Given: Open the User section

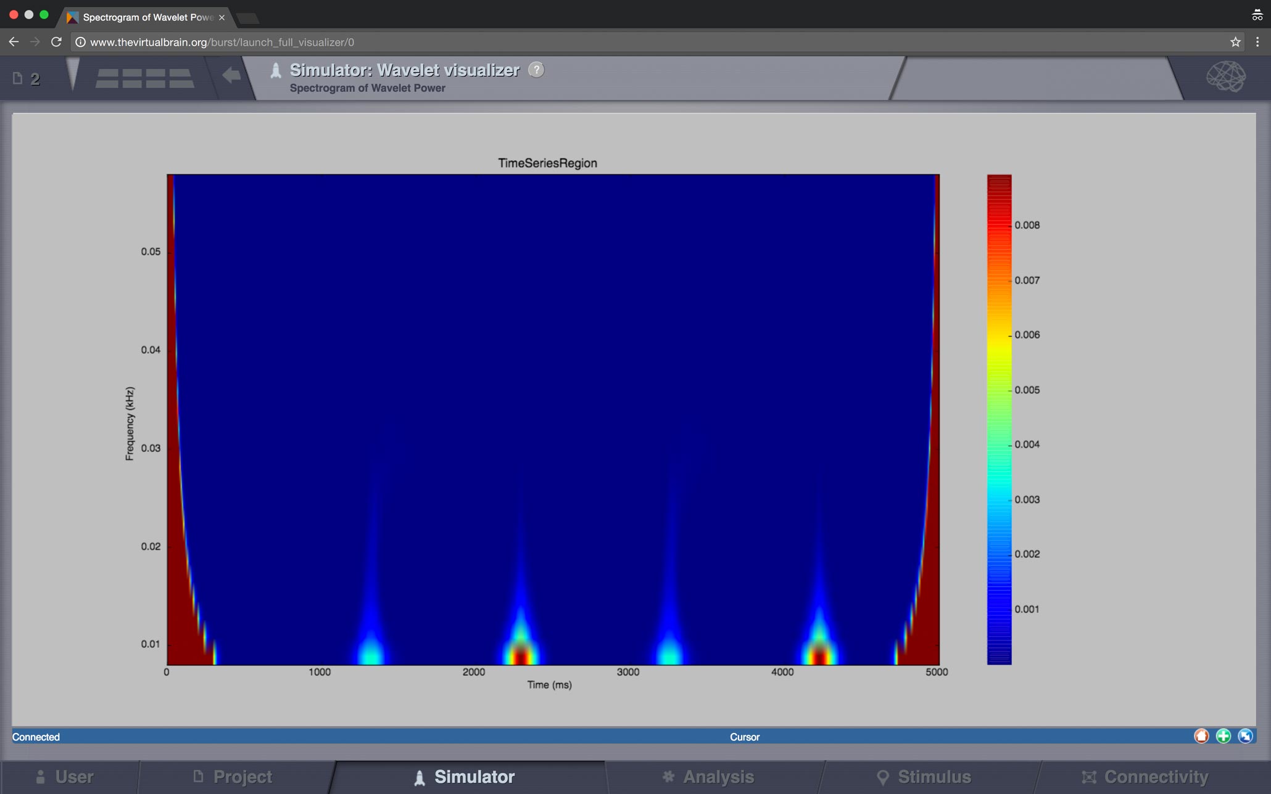Looking at the screenshot, I should pos(64,777).
